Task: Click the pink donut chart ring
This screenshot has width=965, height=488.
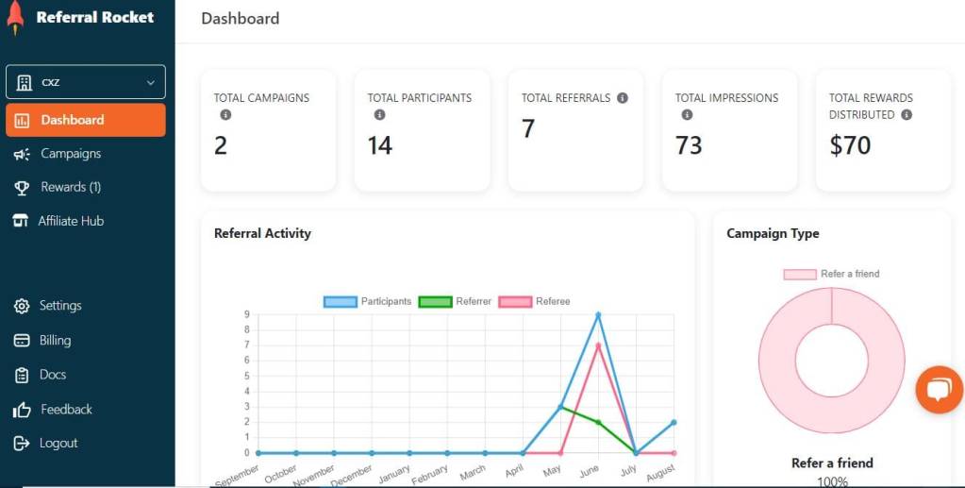Action: tap(776, 362)
